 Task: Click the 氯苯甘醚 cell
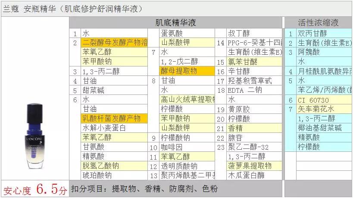pos(254,62)
